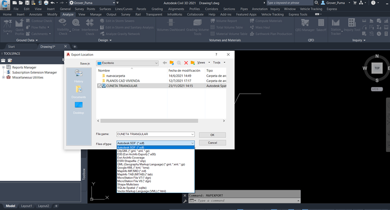Expand the Reports Manager tree node
Image resolution: width=390 pixels, height=210 pixels.
[4, 67]
